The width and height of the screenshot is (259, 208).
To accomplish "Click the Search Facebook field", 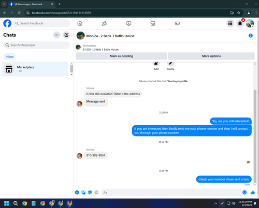I will coord(41,23).
